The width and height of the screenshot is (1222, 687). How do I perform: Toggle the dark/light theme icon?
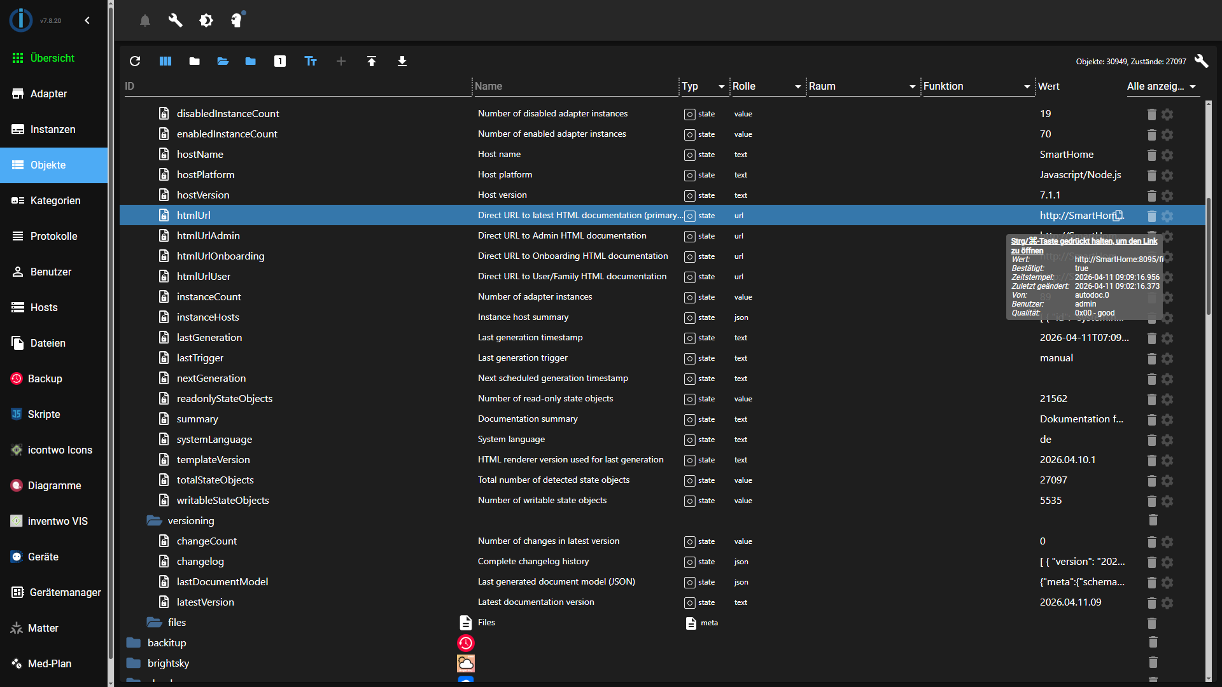tap(206, 20)
